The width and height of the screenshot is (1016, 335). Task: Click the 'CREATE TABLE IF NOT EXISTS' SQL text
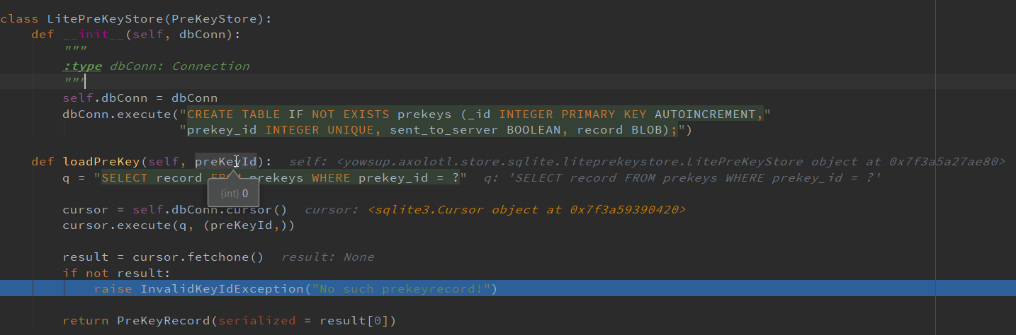click(x=289, y=114)
